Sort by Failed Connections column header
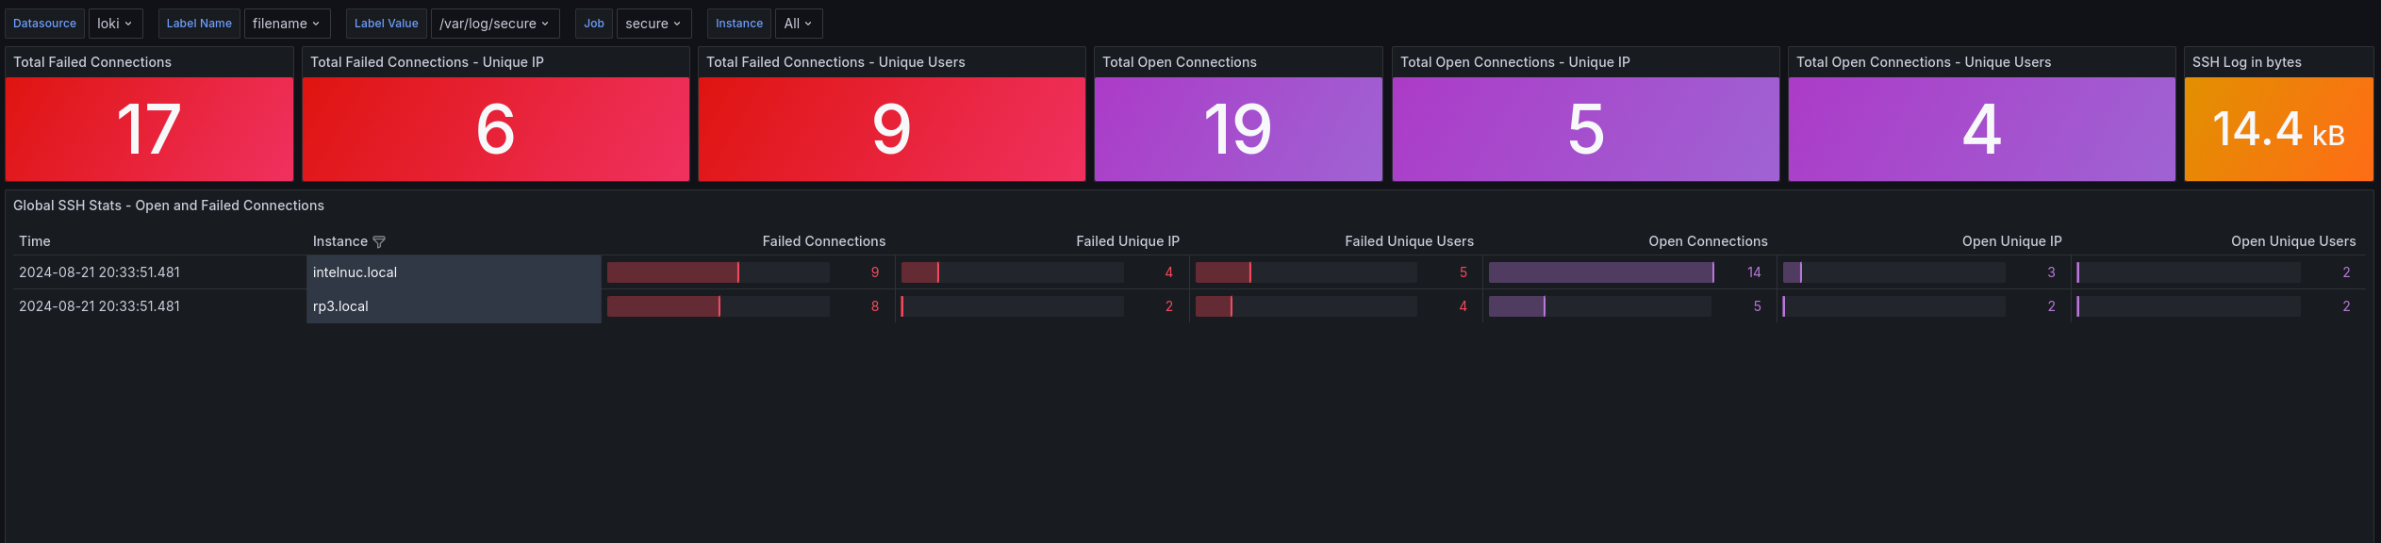Image resolution: width=2381 pixels, height=543 pixels. tap(823, 241)
